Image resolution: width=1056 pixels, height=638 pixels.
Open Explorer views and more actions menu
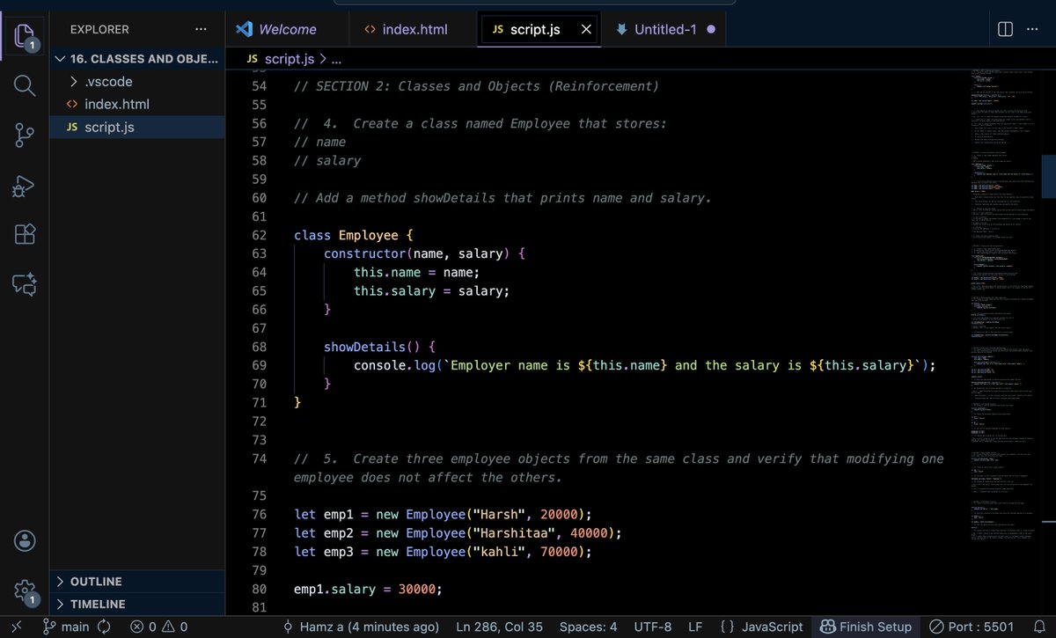202,29
